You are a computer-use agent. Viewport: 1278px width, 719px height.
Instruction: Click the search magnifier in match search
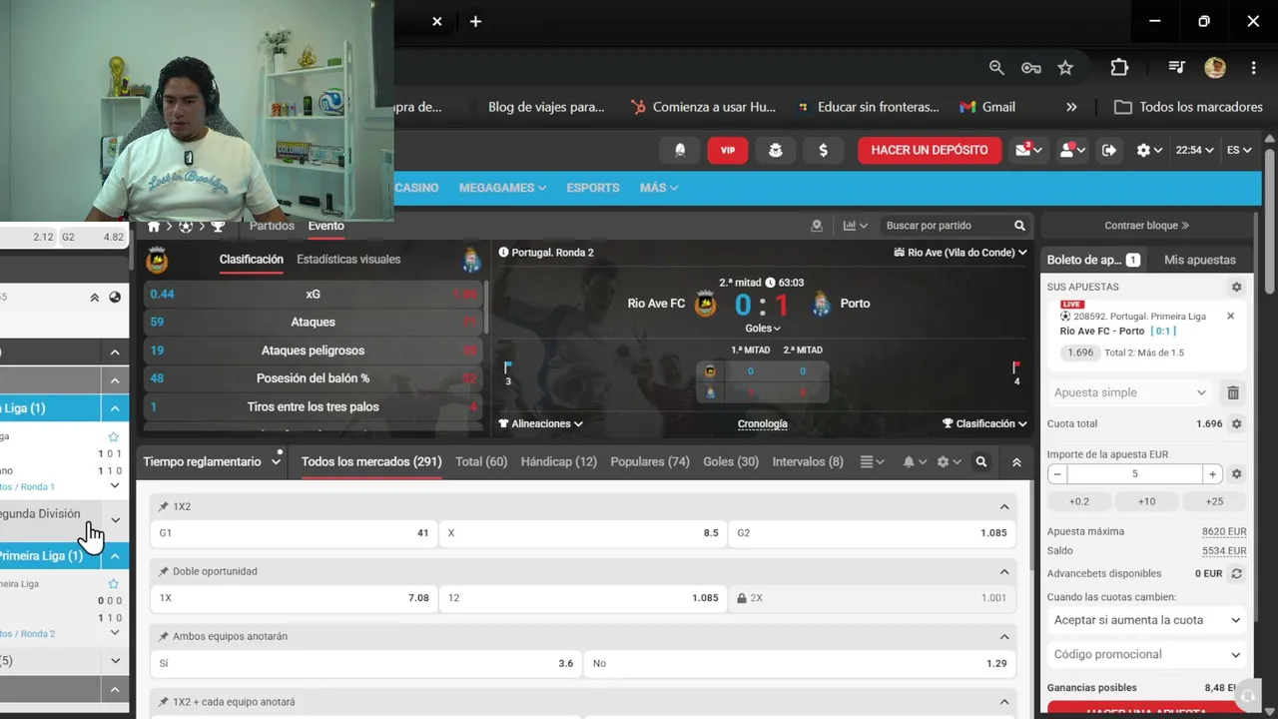point(1019,226)
